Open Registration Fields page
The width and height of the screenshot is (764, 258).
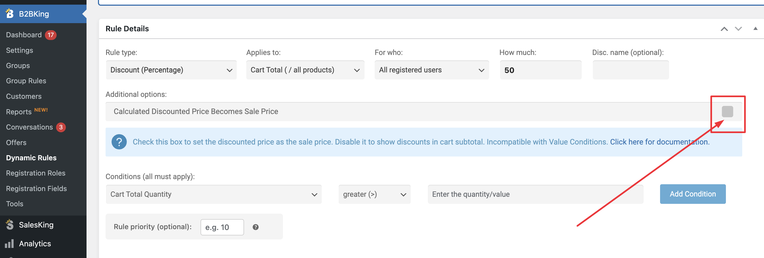pyautogui.click(x=36, y=189)
